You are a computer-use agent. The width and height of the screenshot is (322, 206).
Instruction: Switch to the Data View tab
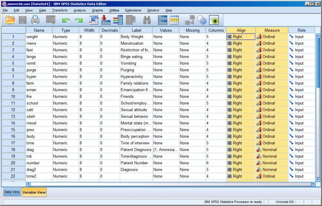click(12, 192)
